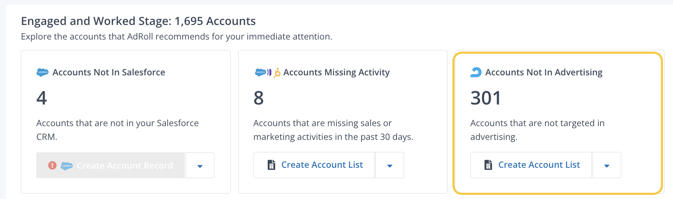This screenshot has width=673, height=199.
Task: Expand dropdown arrow next to Create Account Record
Action: click(200, 166)
